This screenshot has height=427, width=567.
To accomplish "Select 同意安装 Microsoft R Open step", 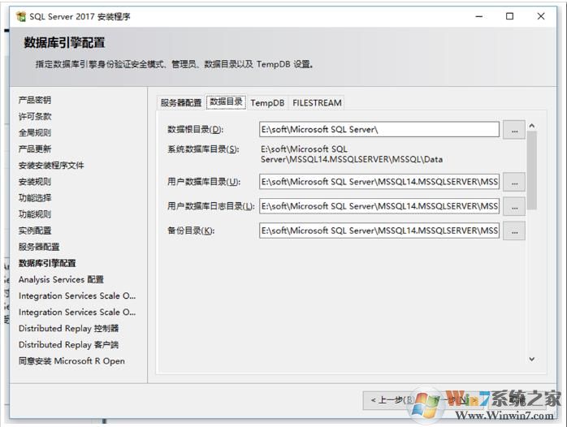I will click(x=71, y=361).
